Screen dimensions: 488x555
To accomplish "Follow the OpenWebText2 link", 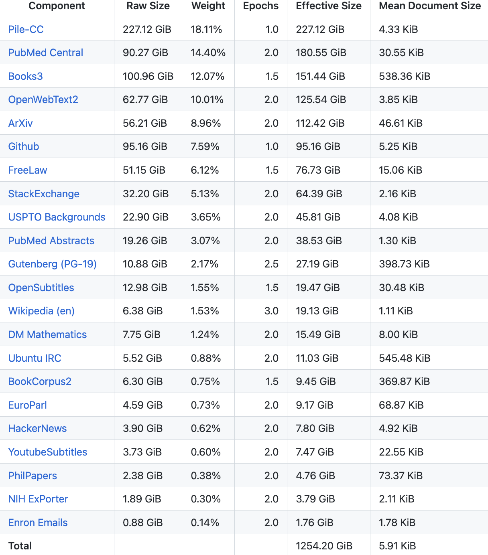I will [43, 99].
